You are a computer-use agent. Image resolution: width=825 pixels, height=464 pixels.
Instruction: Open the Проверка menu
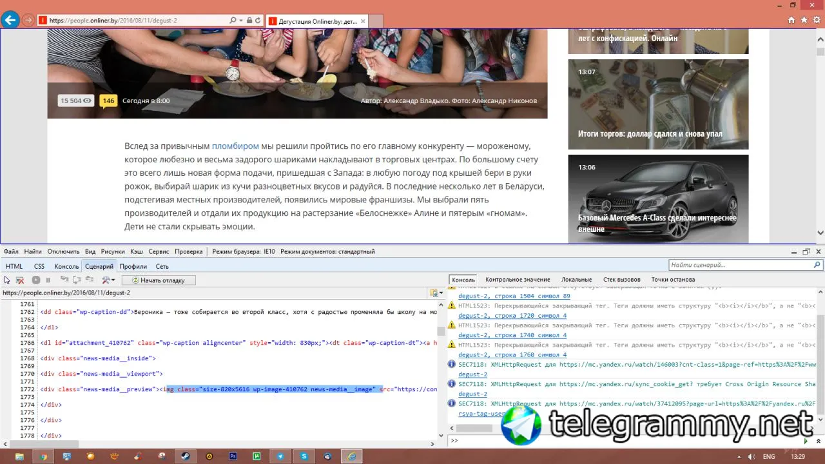click(x=188, y=251)
